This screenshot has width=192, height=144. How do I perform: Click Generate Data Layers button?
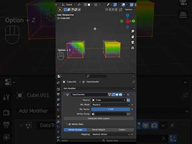(x=99, y=118)
